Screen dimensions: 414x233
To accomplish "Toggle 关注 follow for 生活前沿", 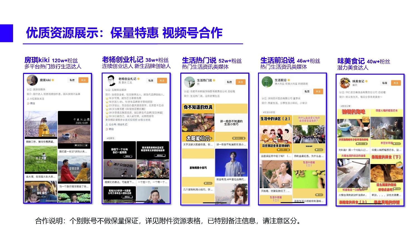I will pos(318,91).
